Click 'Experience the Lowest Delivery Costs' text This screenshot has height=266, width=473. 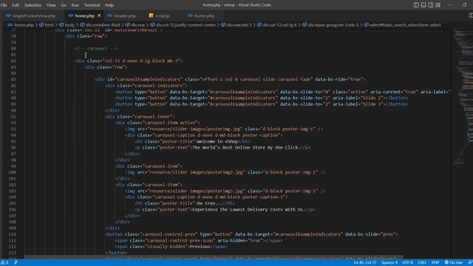click(x=248, y=210)
